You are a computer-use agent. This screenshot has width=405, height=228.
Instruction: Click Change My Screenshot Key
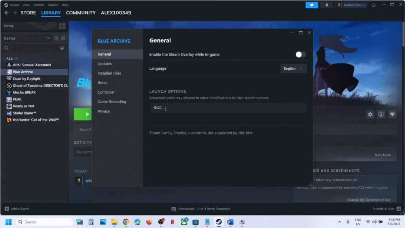369,199
